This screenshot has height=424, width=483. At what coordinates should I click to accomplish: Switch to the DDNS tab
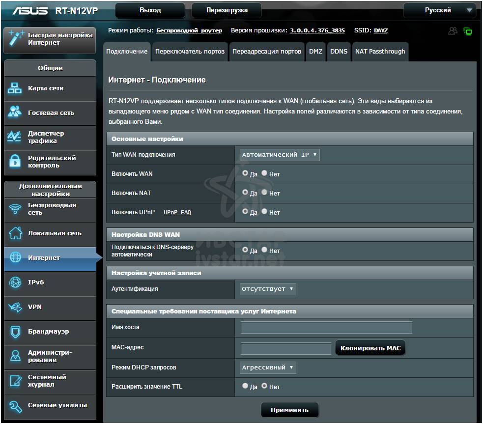(339, 52)
